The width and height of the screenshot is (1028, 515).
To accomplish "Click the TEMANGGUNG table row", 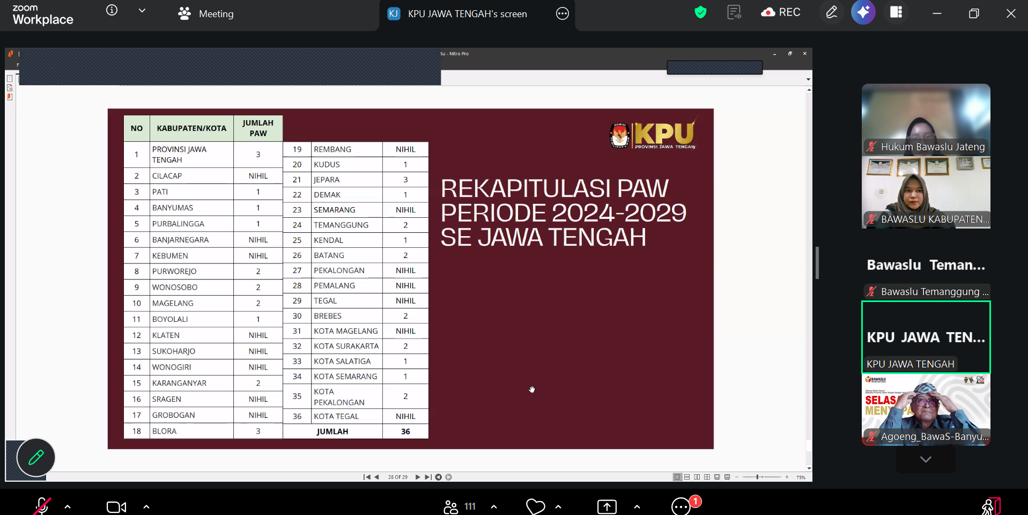I will tap(356, 225).
